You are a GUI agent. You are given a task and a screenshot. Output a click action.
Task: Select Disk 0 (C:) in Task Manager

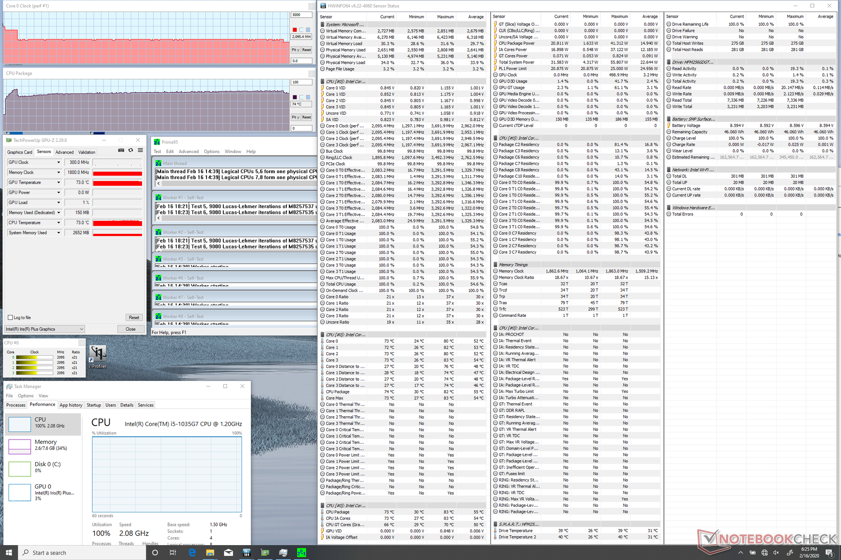tap(43, 468)
